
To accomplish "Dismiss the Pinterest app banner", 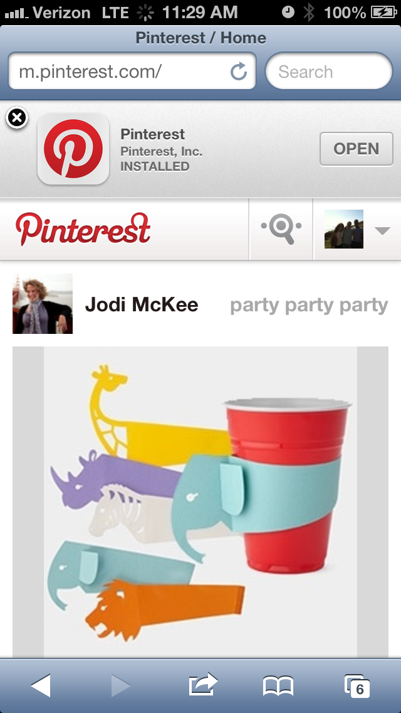I will coord(17,118).
